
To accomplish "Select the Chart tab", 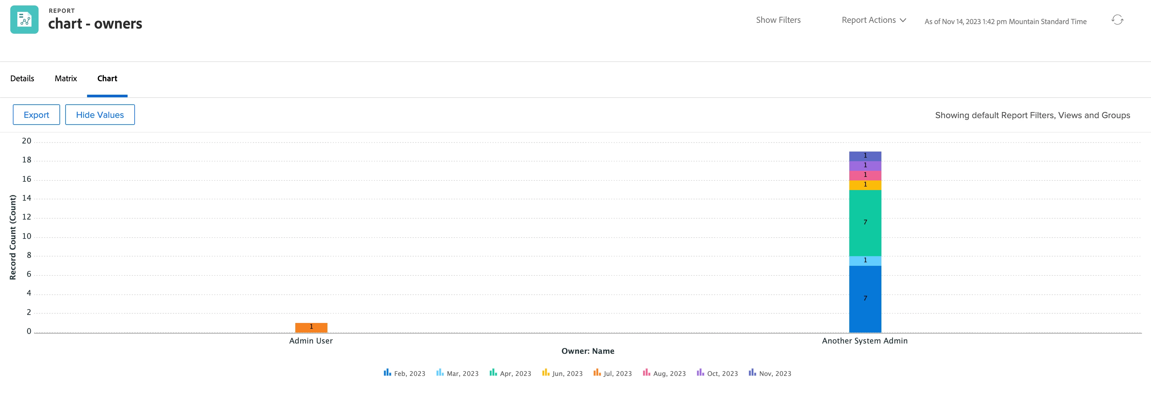I will pyautogui.click(x=107, y=79).
